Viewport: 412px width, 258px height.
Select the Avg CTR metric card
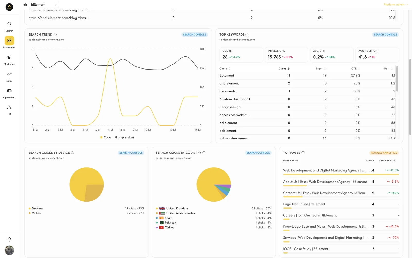(x=332, y=55)
